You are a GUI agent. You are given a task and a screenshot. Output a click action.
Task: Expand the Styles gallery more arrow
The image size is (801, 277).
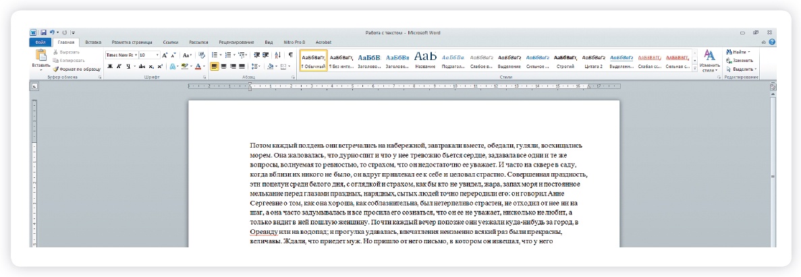click(x=694, y=67)
